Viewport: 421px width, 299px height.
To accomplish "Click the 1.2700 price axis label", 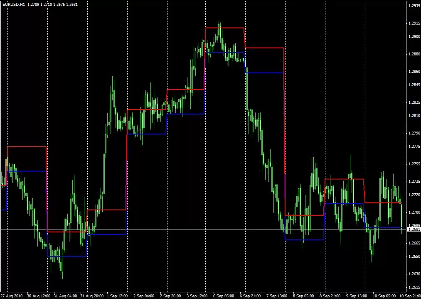I will (x=414, y=212).
